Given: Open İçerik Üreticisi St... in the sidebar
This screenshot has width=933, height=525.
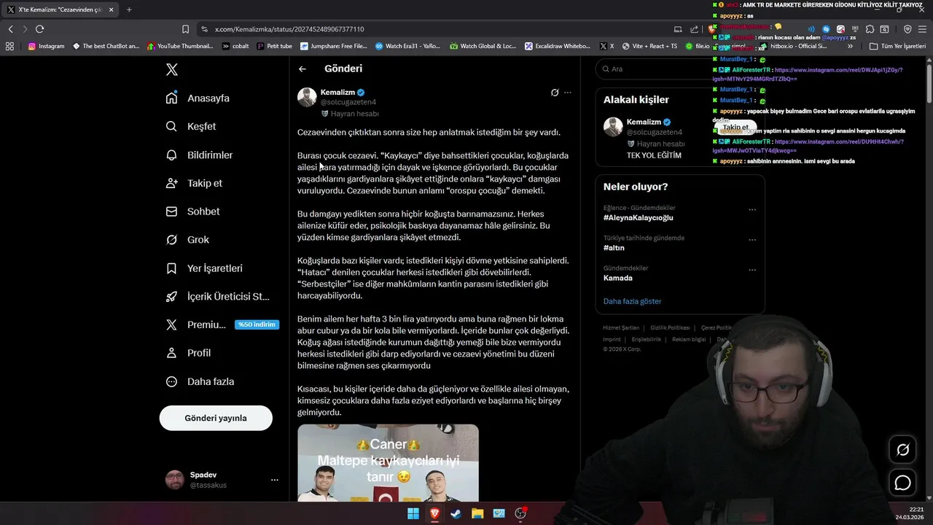Looking at the screenshot, I should [219, 296].
